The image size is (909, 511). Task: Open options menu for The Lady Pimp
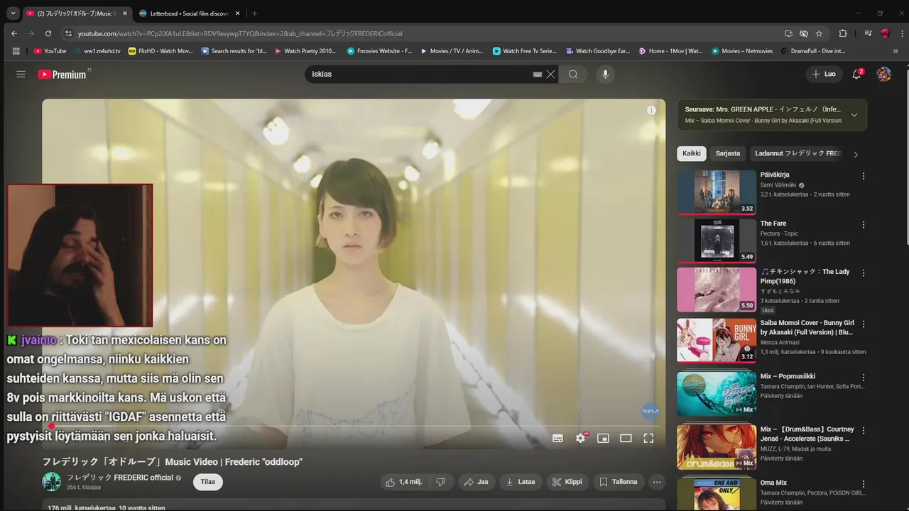[864, 273]
